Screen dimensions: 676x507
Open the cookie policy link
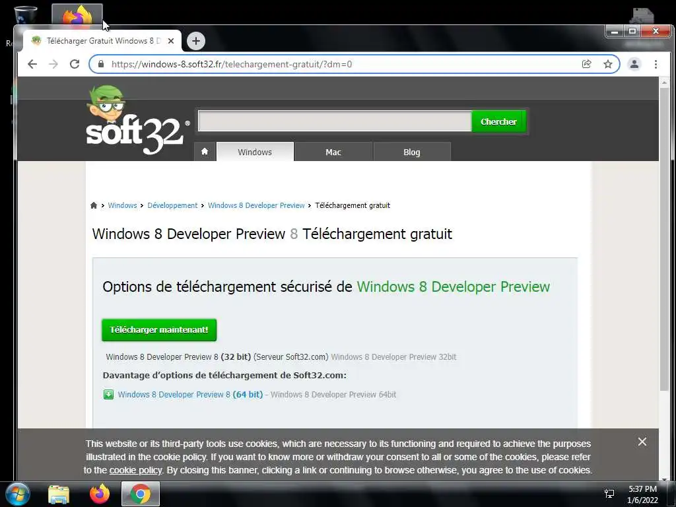(x=135, y=470)
